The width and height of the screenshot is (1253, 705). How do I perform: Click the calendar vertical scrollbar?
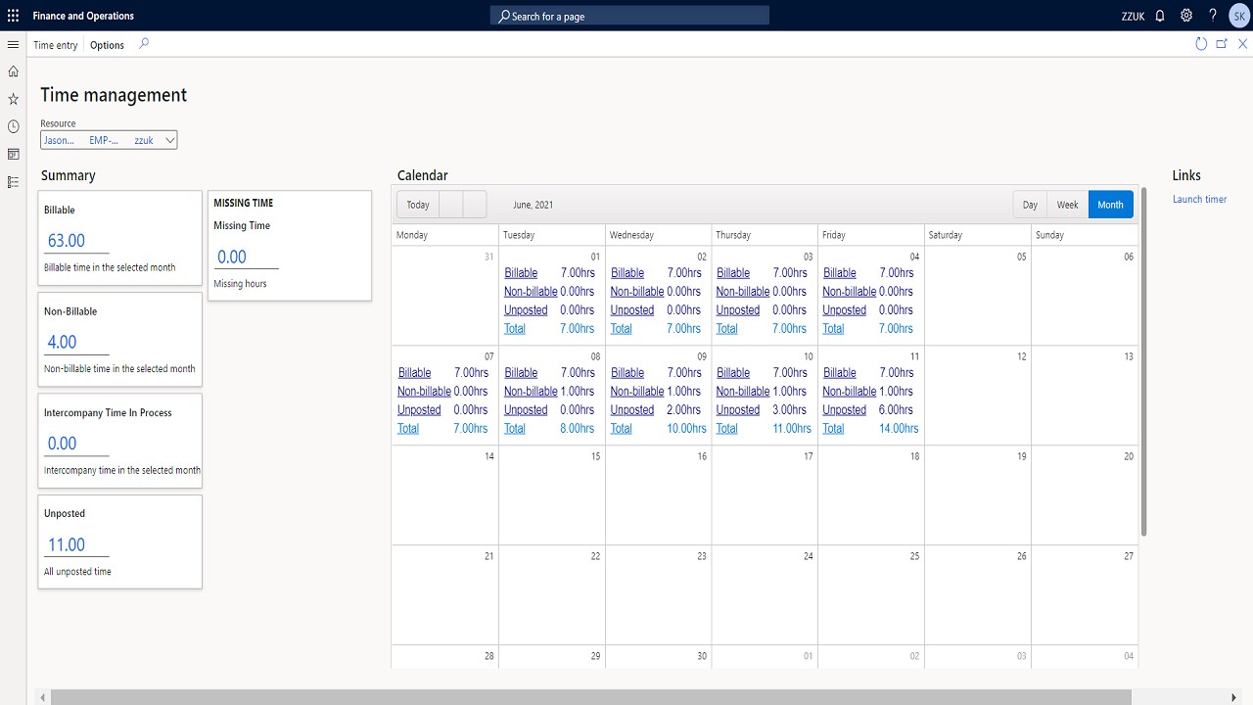coord(1142,362)
